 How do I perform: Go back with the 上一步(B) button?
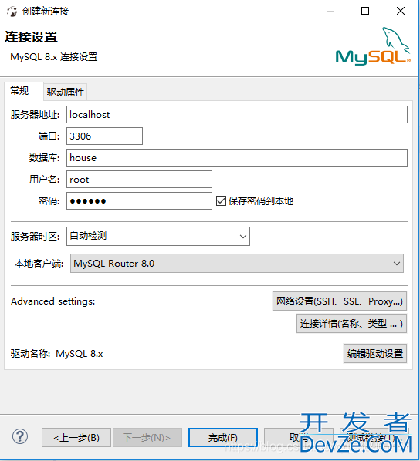coord(76,437)
